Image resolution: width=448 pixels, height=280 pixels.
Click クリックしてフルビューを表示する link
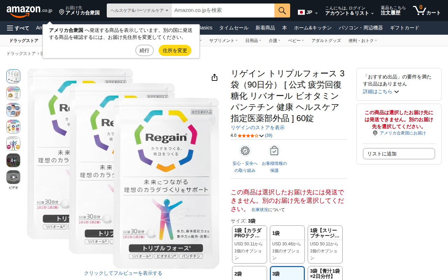(x=123, y=273)
